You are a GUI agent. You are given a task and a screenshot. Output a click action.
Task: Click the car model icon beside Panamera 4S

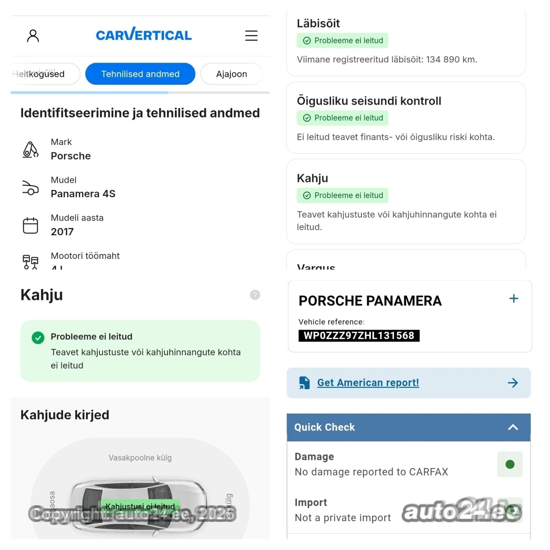point(30,188)
